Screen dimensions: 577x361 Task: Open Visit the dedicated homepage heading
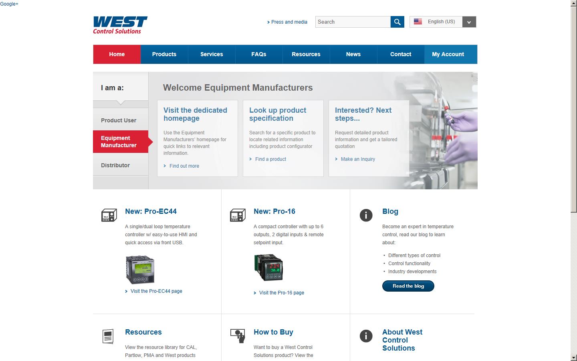[x=195, y=114]
